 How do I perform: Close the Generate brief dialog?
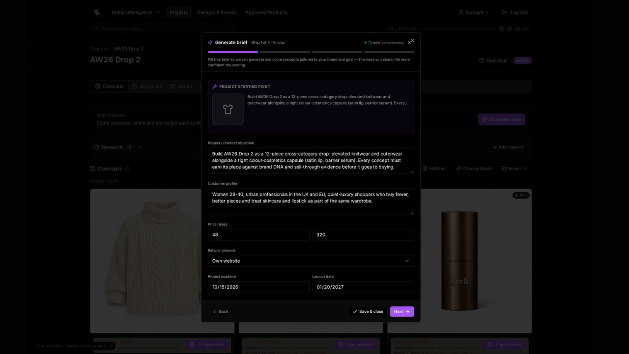(x=412, y=41)
